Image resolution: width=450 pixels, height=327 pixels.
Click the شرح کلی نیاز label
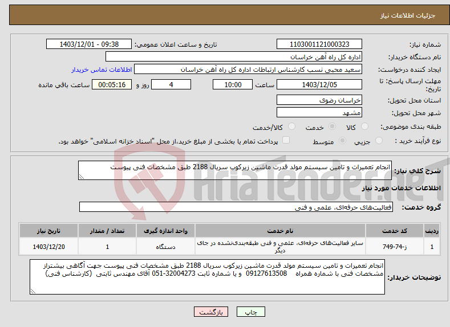pyautogui.click(x=417, y=171)
